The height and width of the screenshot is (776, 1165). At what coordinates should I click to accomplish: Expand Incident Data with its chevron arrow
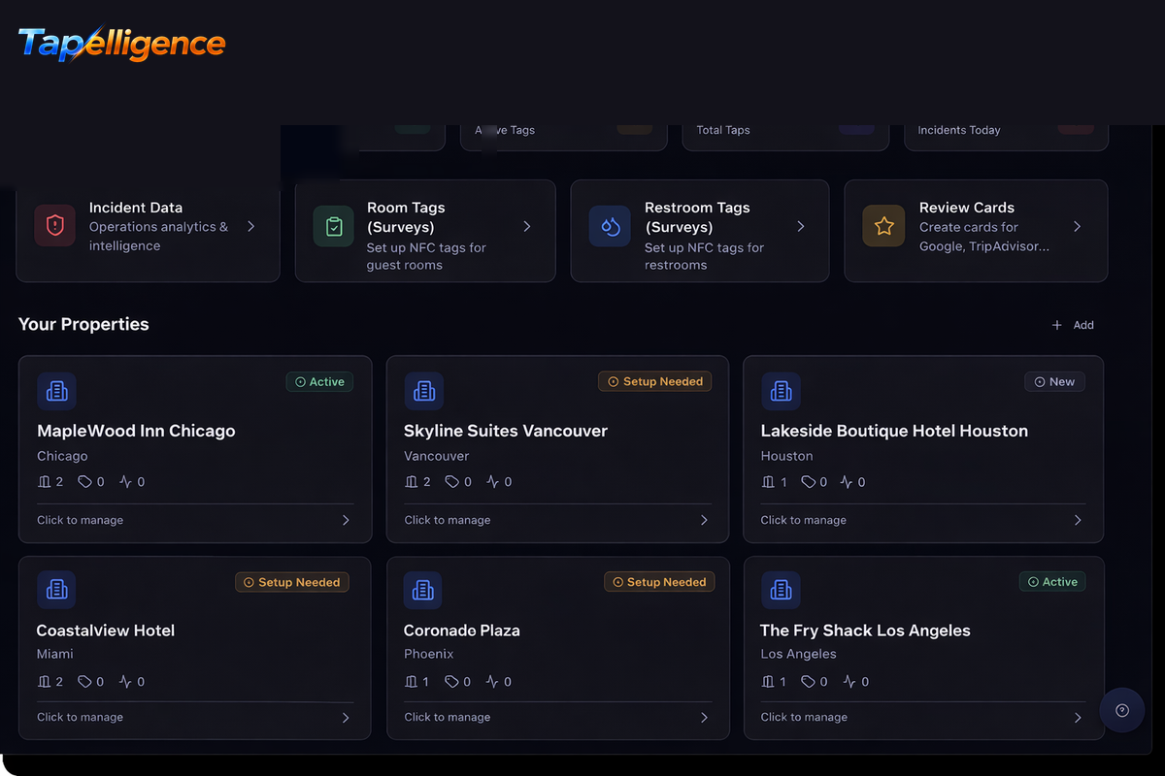(250, 226)
